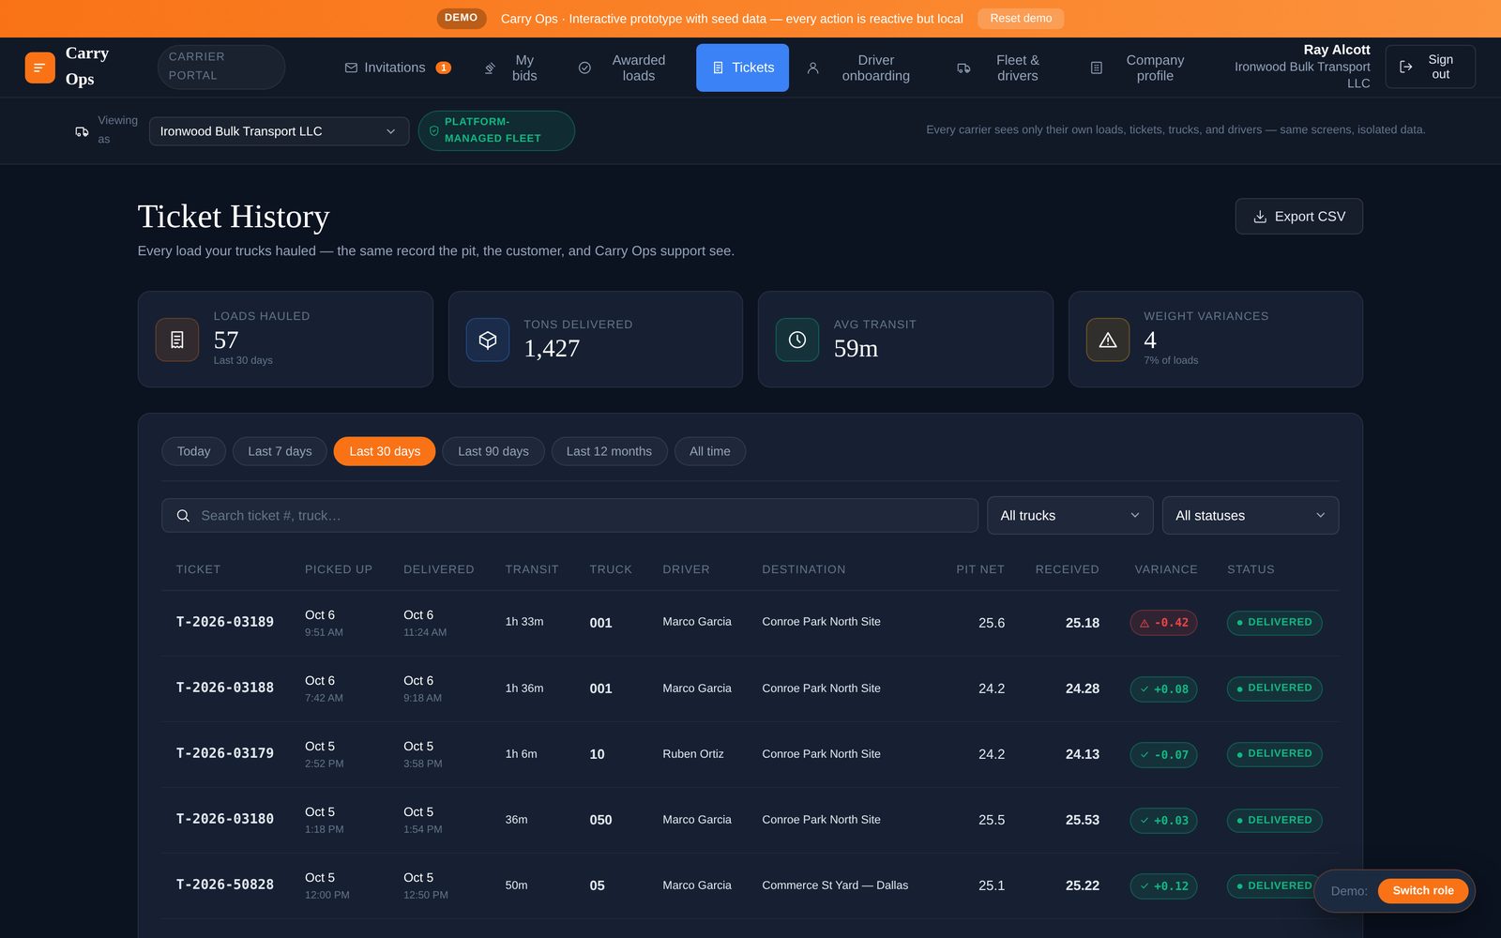The width and height of the screenshot is (1501, 938).
Task: Click the Commerce St Yard — Dallas destination
Action: [x=835, y=885]
